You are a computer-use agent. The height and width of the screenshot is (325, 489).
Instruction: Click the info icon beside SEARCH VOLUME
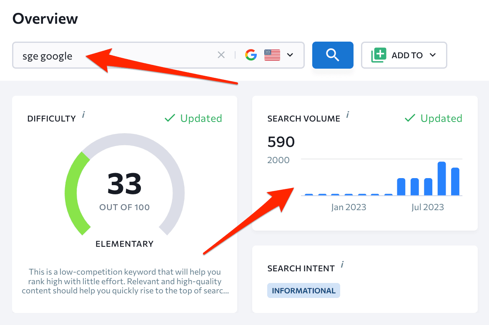click(348, 115)
